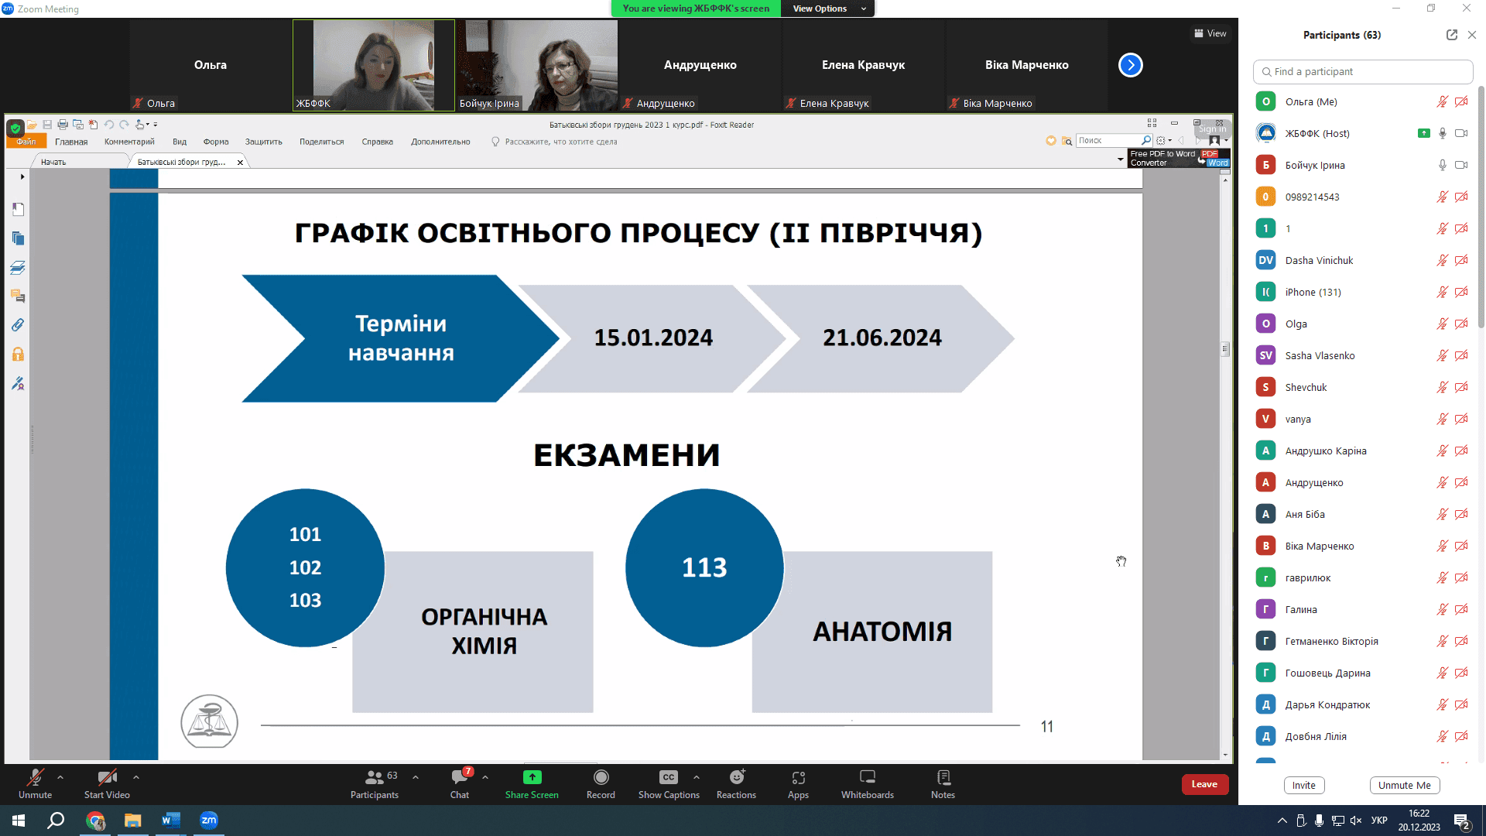
Task: Click mic icon next to ЖБФФК (Host)
Action: 1443,133
